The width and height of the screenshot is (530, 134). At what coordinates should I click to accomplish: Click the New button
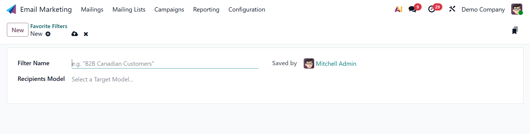(18, 30)
